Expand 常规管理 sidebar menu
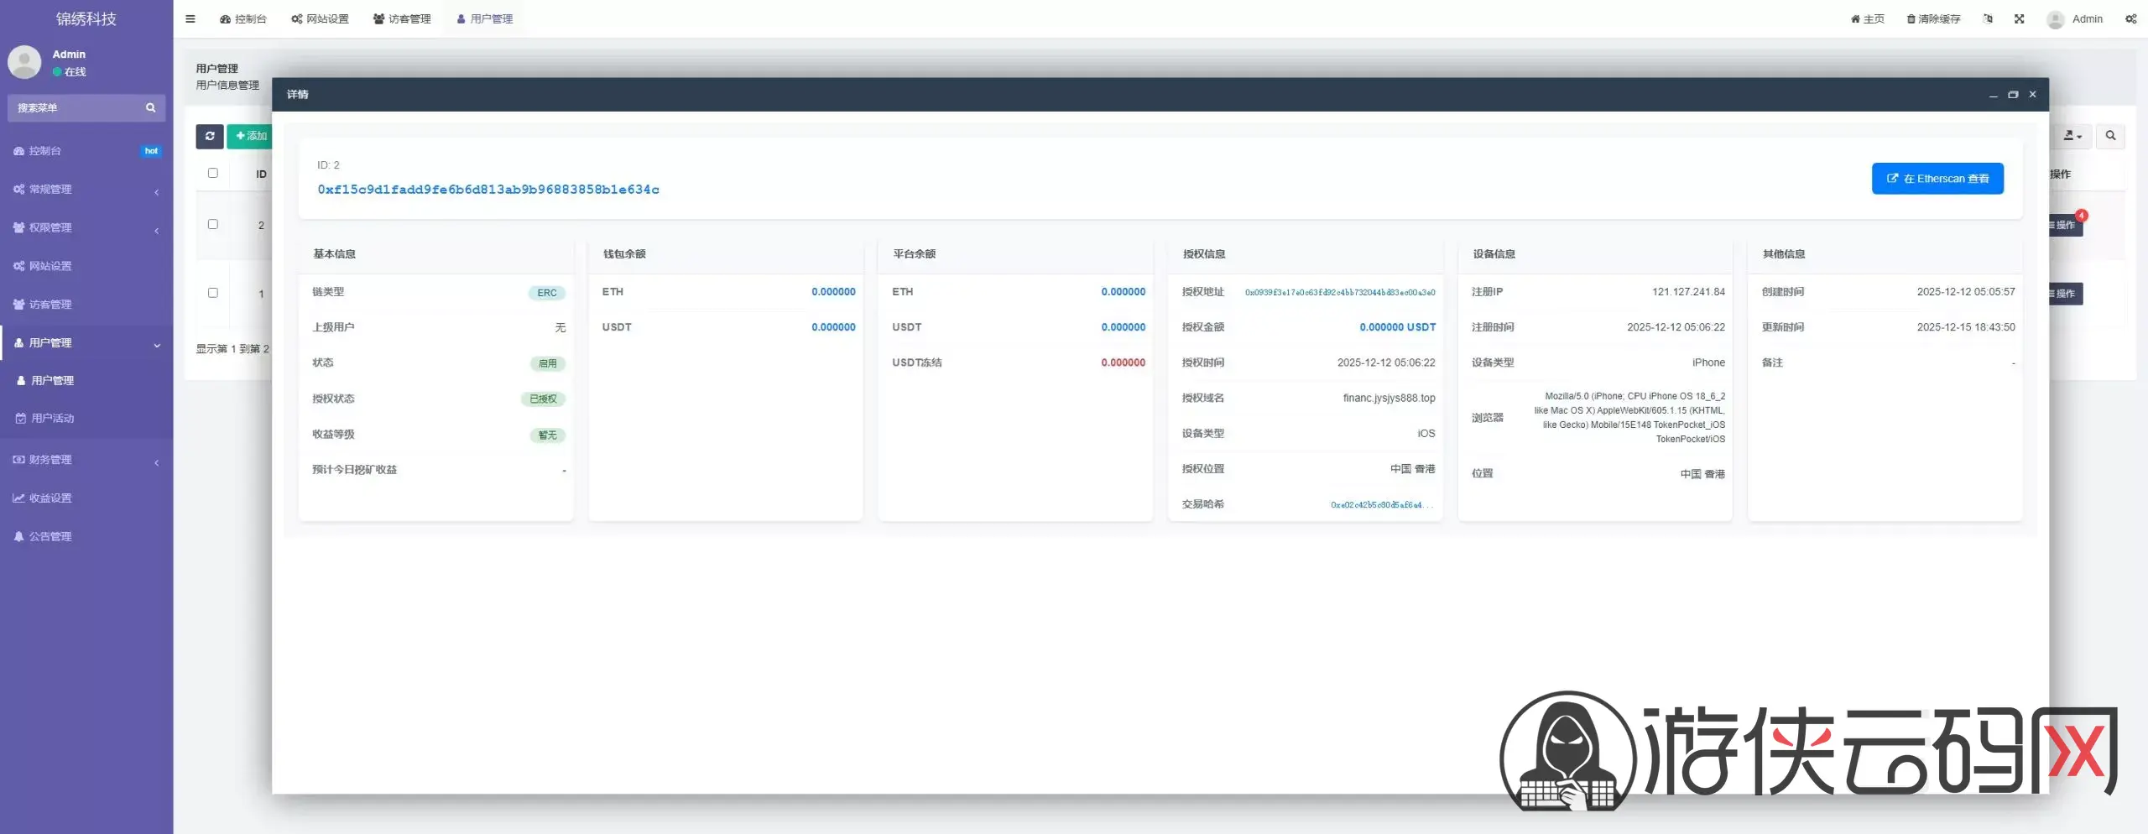Image resolution: width=2148 pixels, height=834 pixels. 86,190
